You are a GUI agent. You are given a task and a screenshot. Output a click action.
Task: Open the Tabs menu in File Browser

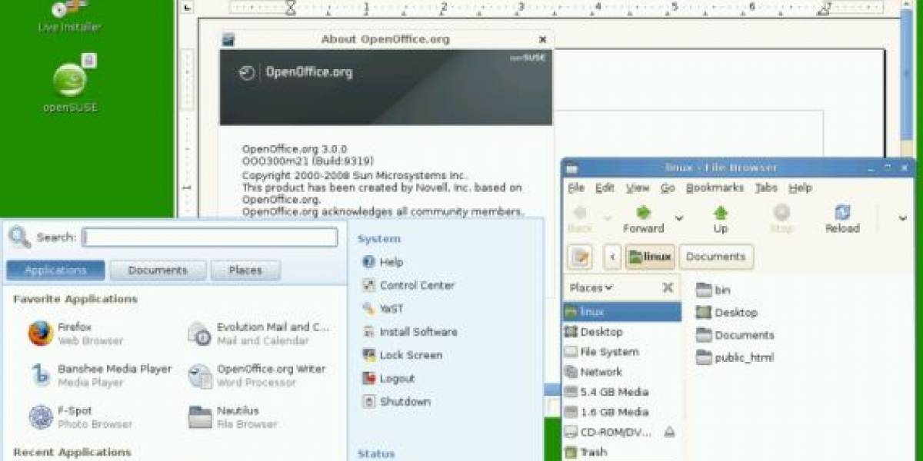765,187
